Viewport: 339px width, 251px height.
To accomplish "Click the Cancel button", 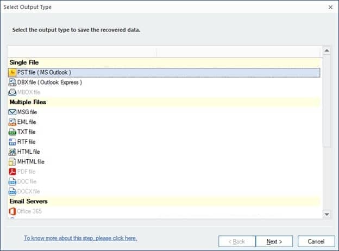I will 316,241.
